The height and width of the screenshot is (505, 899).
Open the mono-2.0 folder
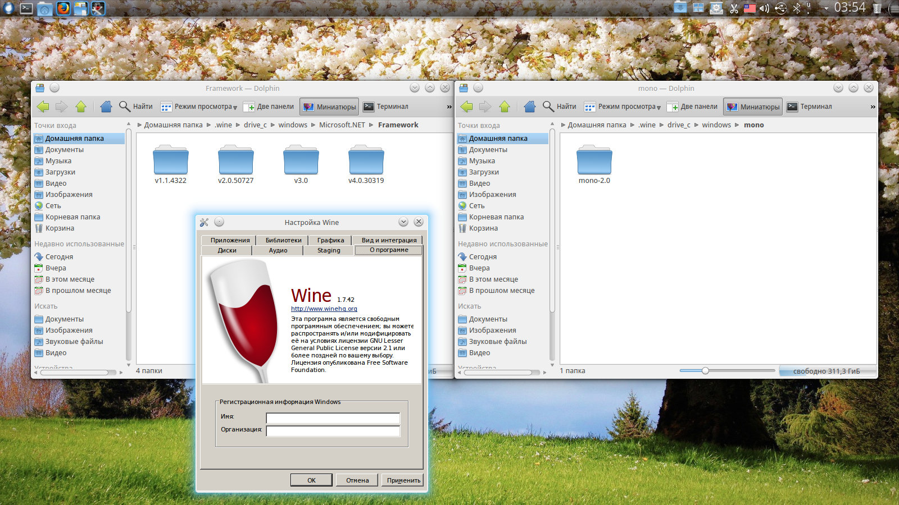pyautogui.click(x=594, y=162)
